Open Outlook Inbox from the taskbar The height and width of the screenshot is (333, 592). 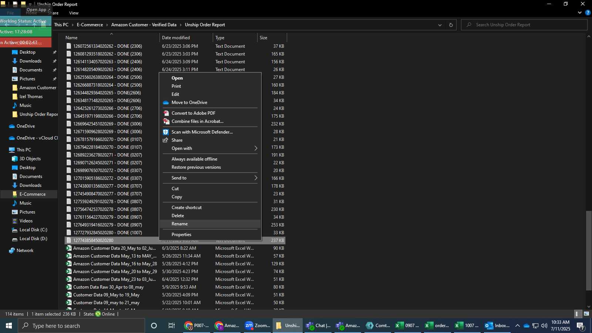(497, 326)
